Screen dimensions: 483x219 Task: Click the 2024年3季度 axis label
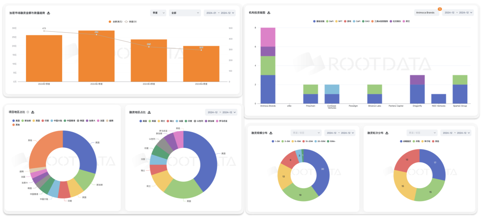click(149, 84)
